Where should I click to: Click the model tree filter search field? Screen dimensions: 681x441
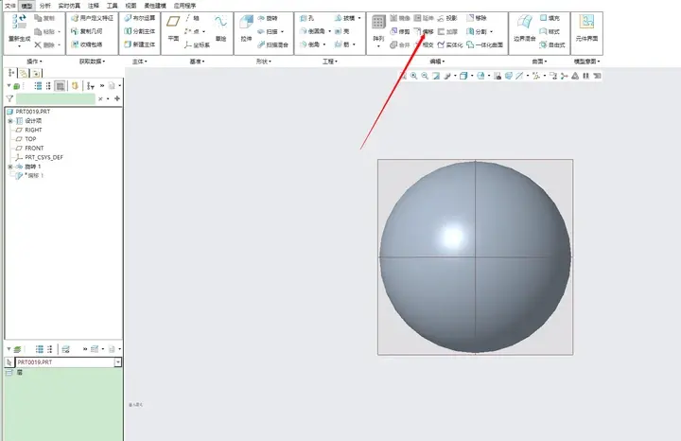[56, 98]
